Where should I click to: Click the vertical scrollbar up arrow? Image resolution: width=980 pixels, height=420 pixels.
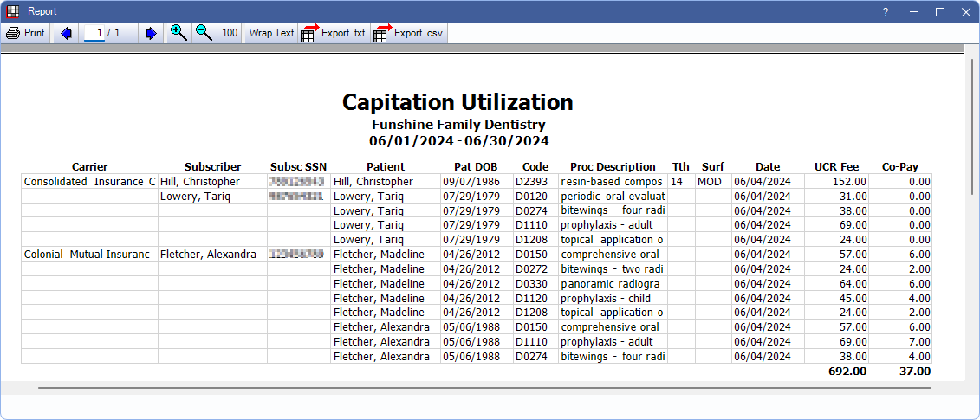tap(973, 51)
